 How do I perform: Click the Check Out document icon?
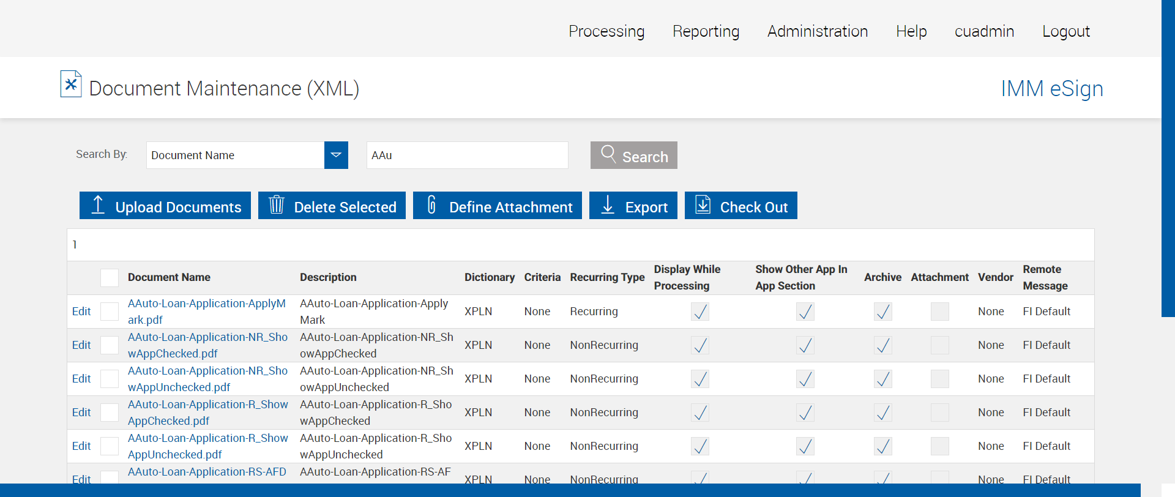703,205
